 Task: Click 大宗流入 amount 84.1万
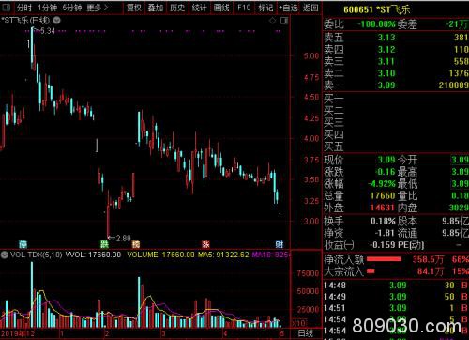click(431, 271)
